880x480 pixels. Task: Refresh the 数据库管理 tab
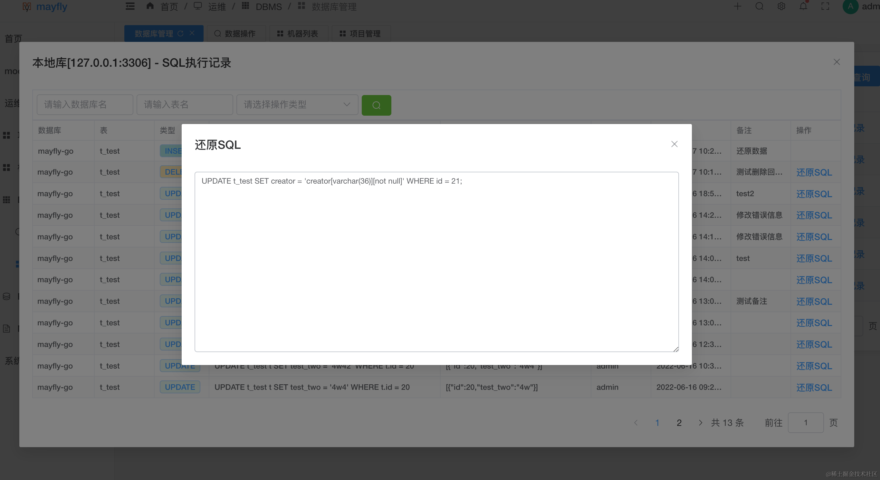pos(181,34)
